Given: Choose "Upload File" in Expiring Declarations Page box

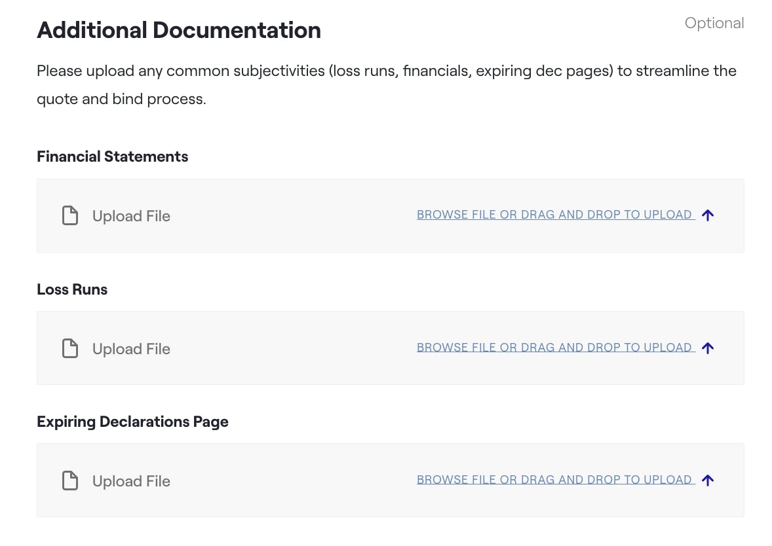Looking at the screenshot, I should tap(131, 481).
